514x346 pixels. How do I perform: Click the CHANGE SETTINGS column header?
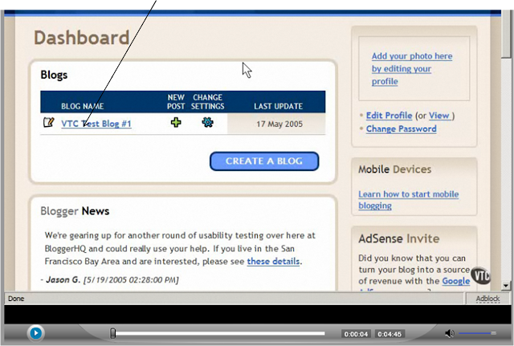click(x=207, y=102)
